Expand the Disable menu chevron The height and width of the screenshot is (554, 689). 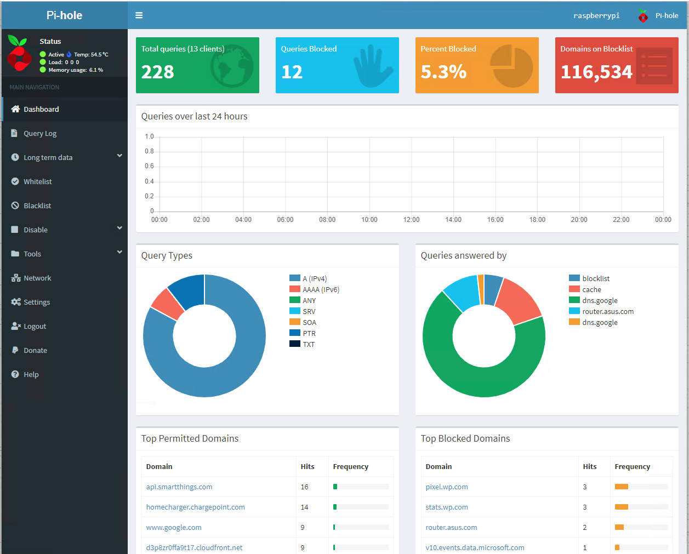point(119,229)
